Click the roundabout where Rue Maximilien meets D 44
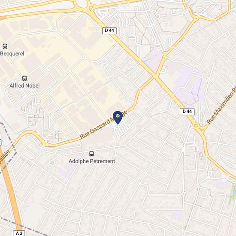The height and width of the screenshot is (236, 236). 196,125
